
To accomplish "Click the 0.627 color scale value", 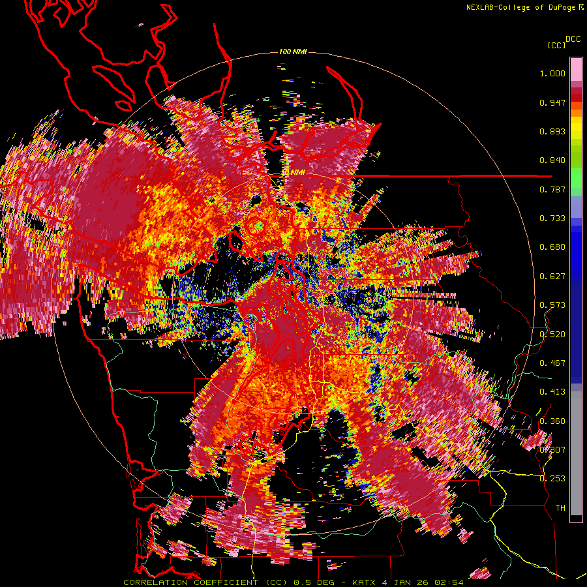I will point(552,277).
